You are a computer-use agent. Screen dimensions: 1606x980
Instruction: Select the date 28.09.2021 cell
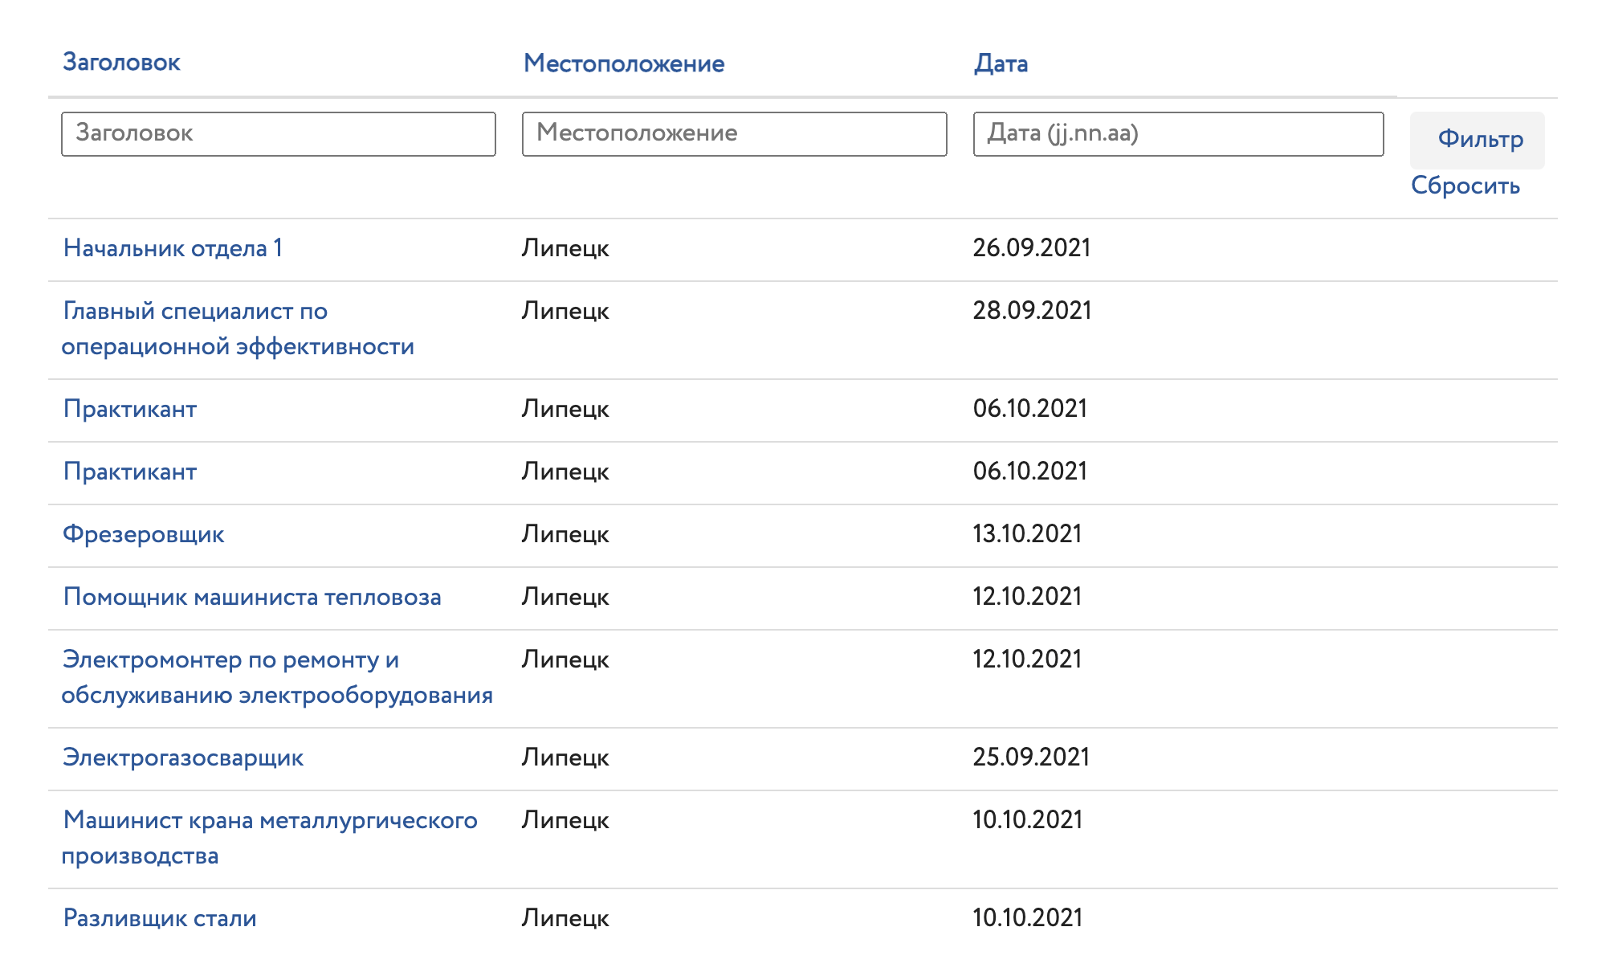[x=1032, y=311]
